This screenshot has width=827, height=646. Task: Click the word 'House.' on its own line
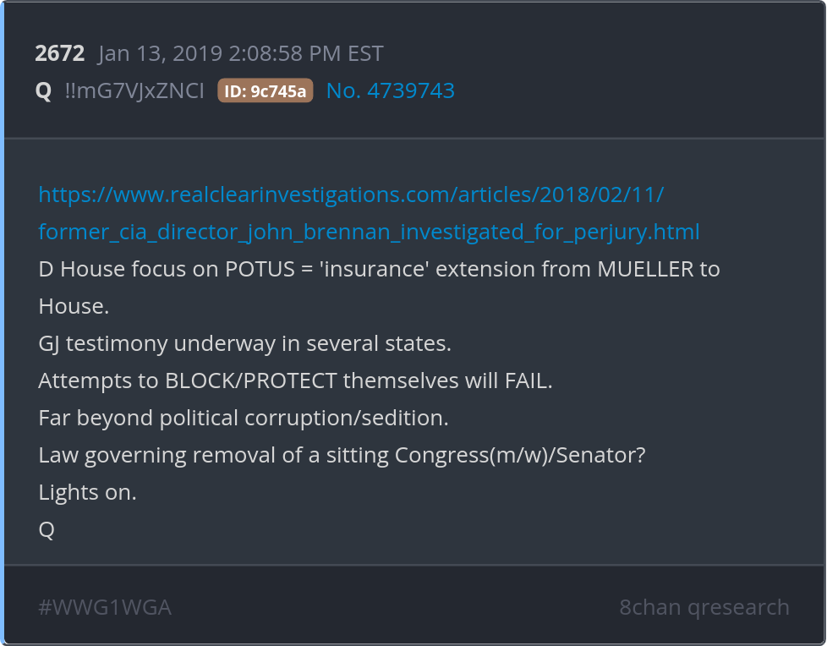tap(74, 306)
